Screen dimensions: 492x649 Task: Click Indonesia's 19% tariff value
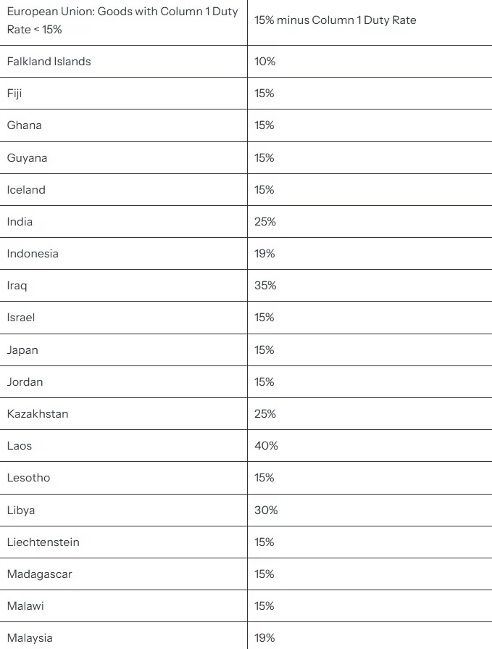[x=264, y=253]
